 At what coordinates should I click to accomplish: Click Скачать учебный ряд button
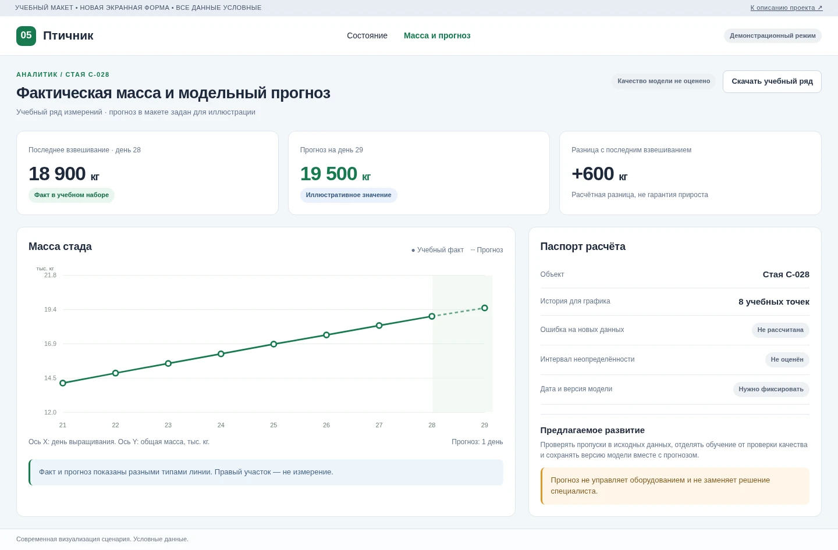pyautogui.click(x=772, y=81)
